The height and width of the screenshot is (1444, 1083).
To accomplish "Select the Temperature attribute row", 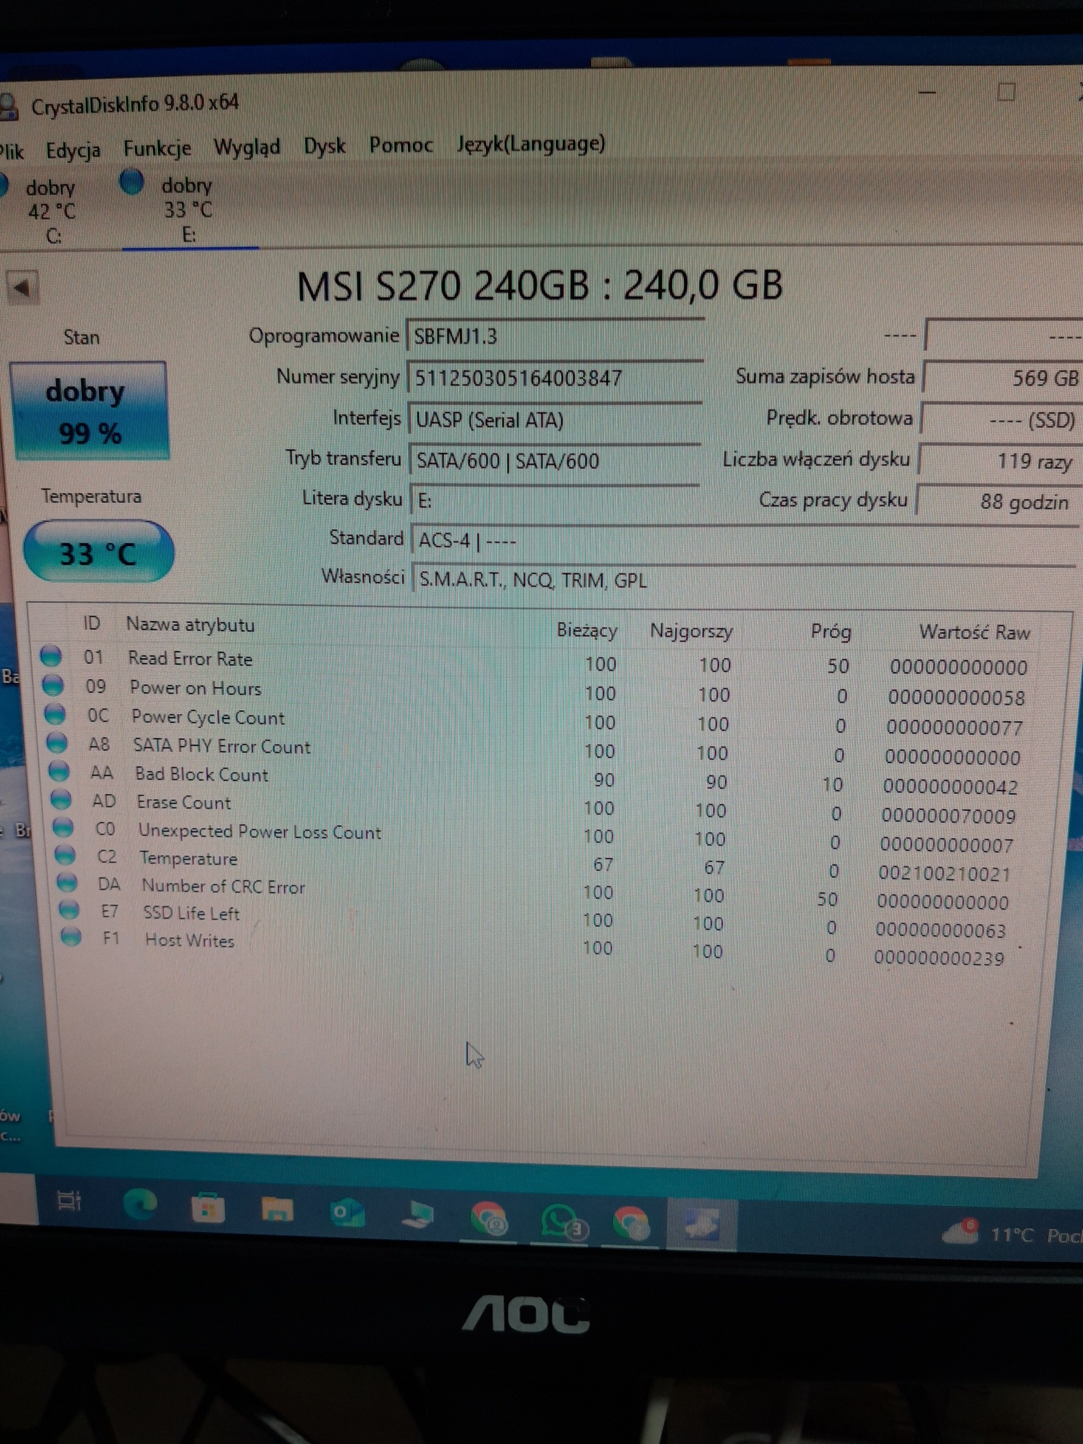I will (190, 859).
